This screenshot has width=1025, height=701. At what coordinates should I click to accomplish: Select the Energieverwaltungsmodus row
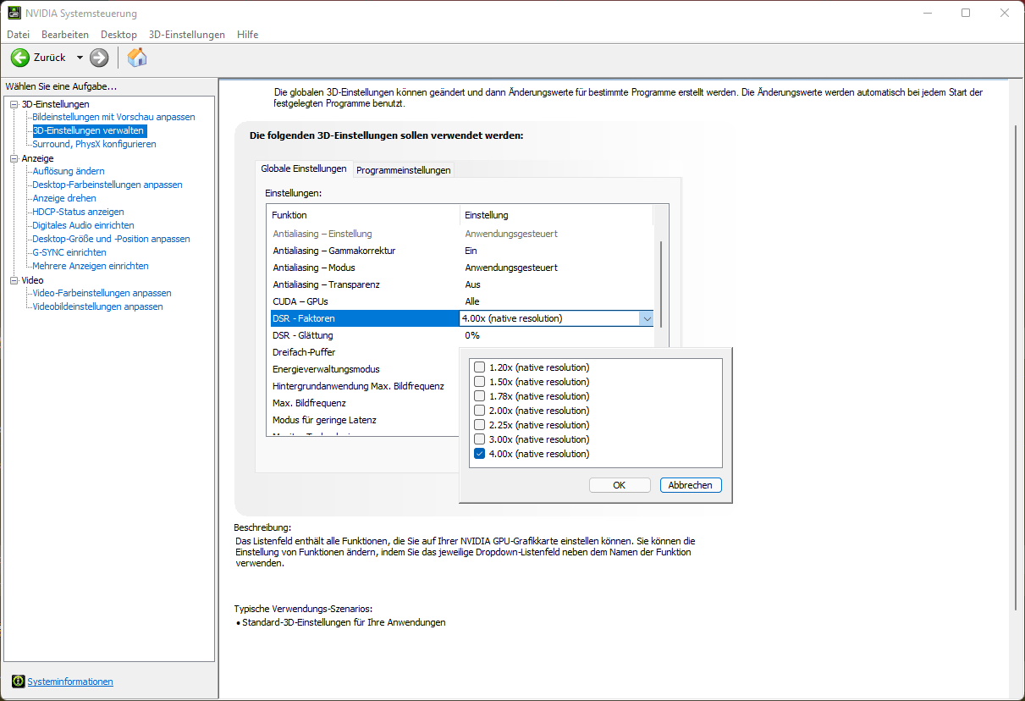pos(364,369)
